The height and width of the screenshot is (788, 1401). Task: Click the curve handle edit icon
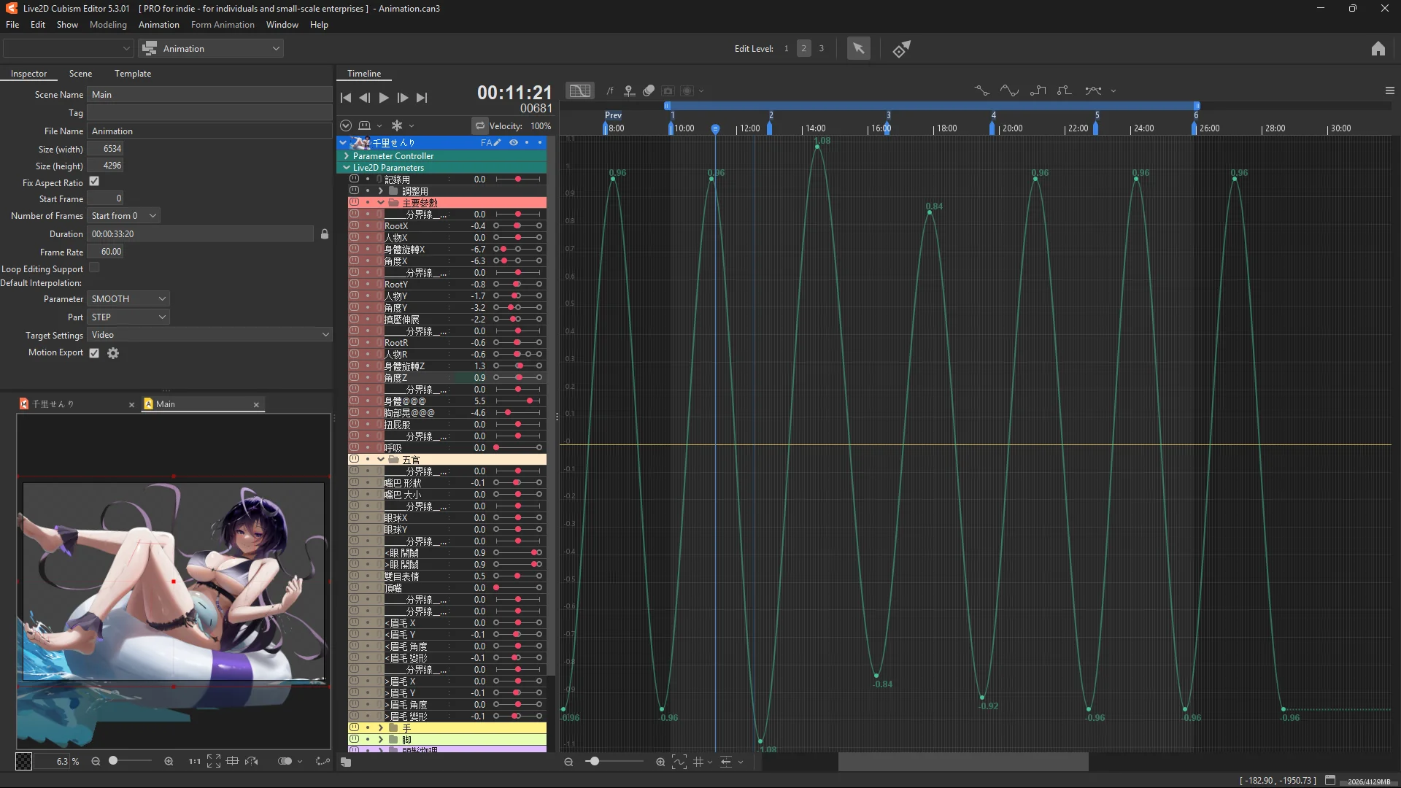[x=1093, y=90]
